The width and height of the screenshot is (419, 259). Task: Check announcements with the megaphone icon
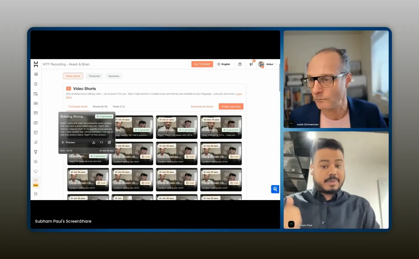tap(251, 64)
